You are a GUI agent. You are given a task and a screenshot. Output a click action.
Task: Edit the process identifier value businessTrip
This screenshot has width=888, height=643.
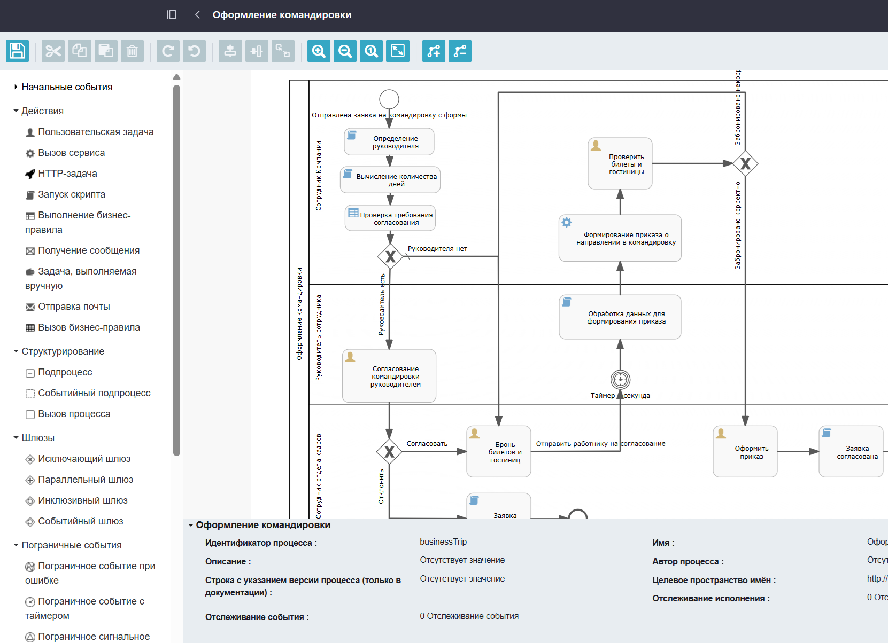coord(443,542)
